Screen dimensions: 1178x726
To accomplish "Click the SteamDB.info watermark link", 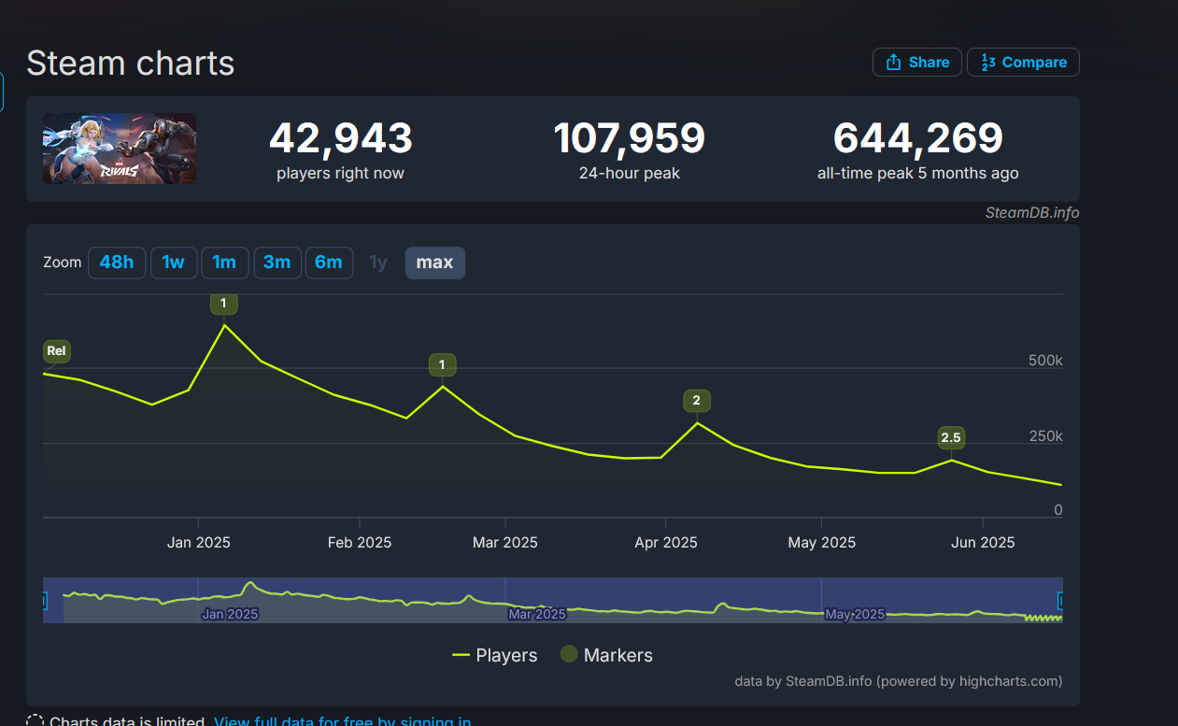I will point(1032,213).
